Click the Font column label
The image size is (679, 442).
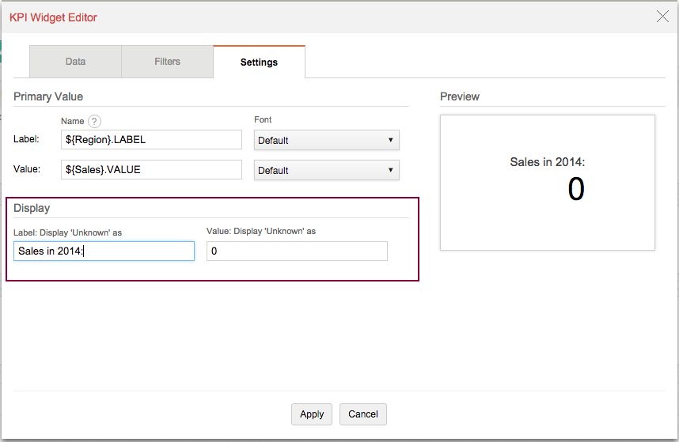point(263,120)
